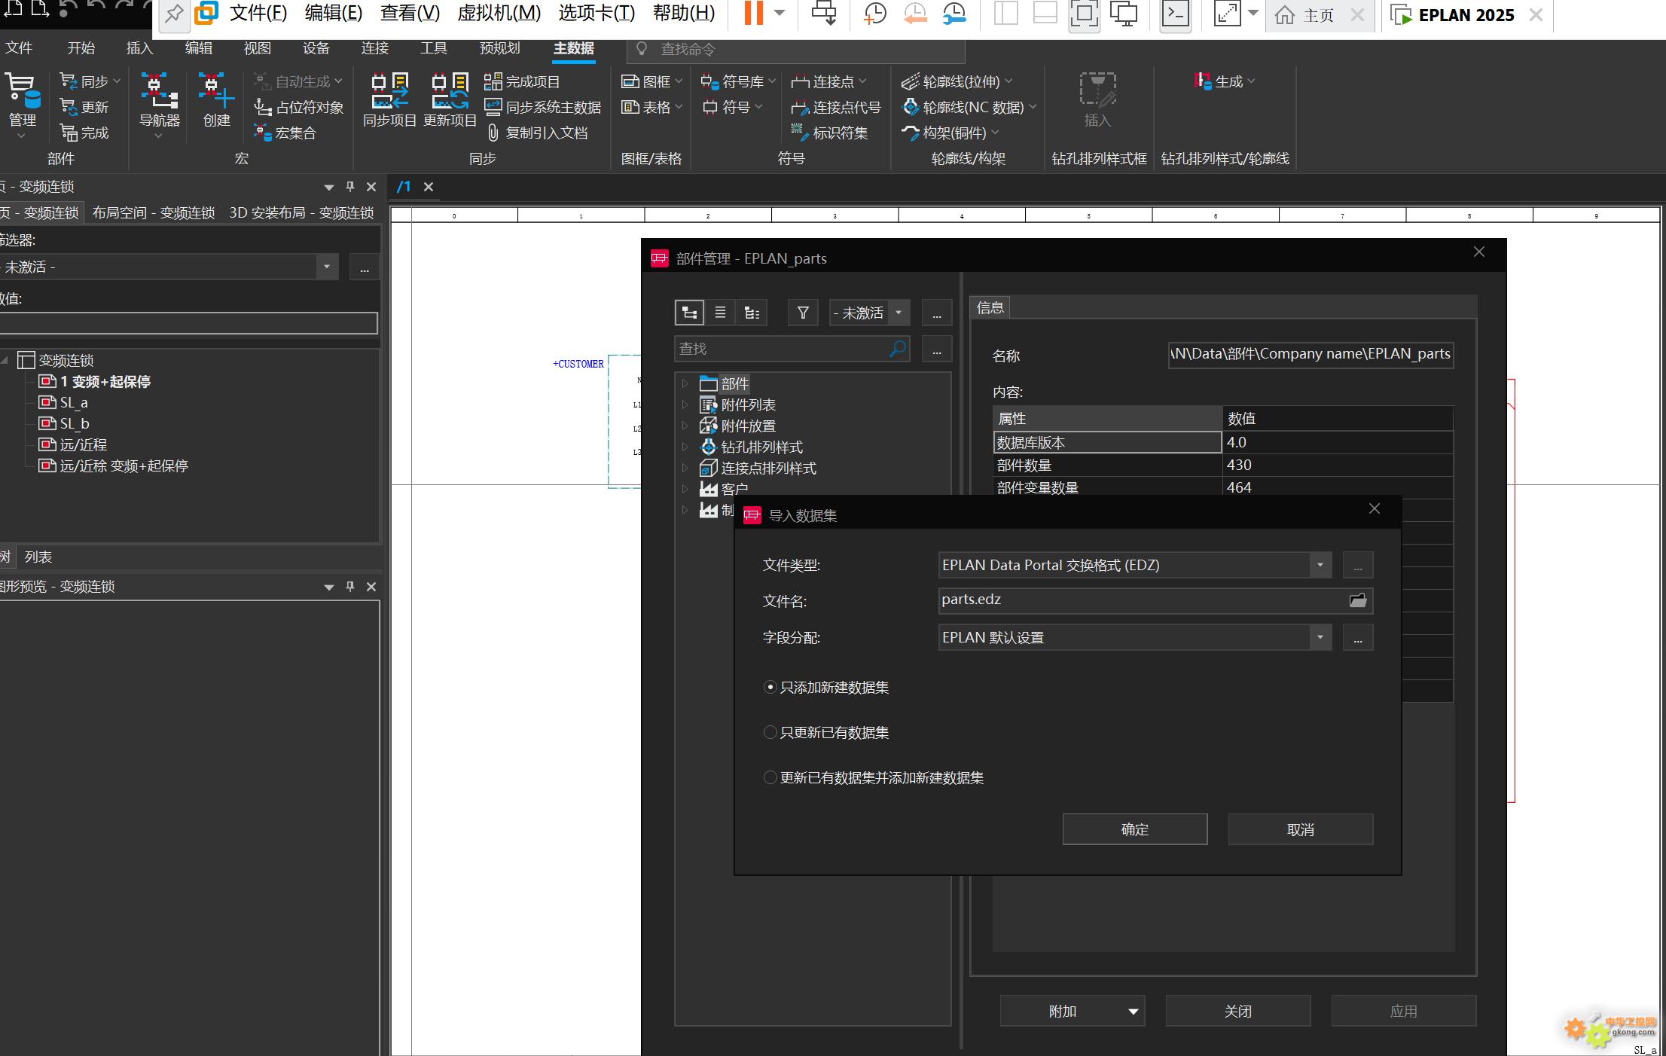Viewport: 1666px width, 1056px height.
Task: Switch to combined view in parts management
Action: pos(752,313)
